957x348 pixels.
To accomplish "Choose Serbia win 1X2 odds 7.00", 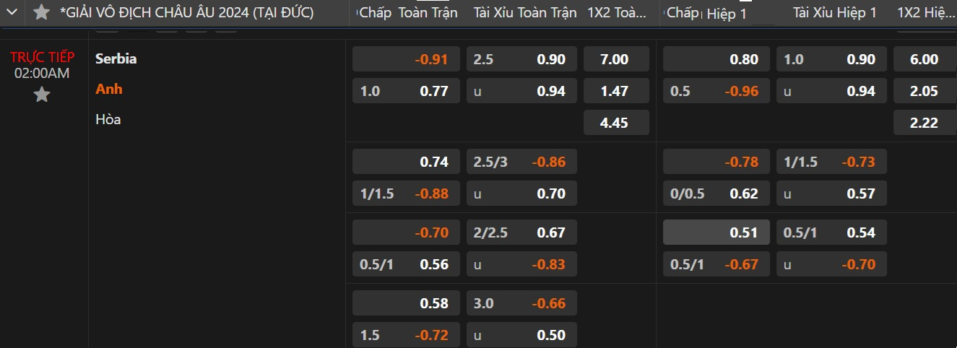I will pyautogui.click(x=616, y=59).
